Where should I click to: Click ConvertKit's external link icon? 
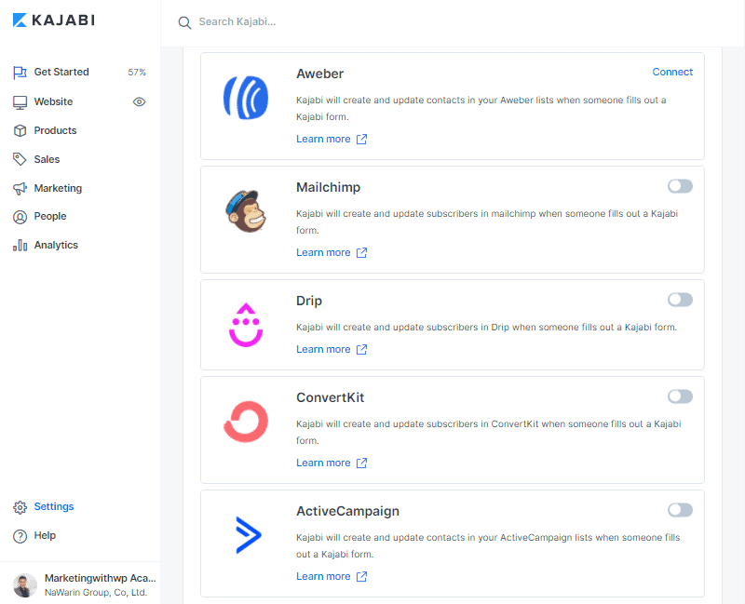click(361, 463)
